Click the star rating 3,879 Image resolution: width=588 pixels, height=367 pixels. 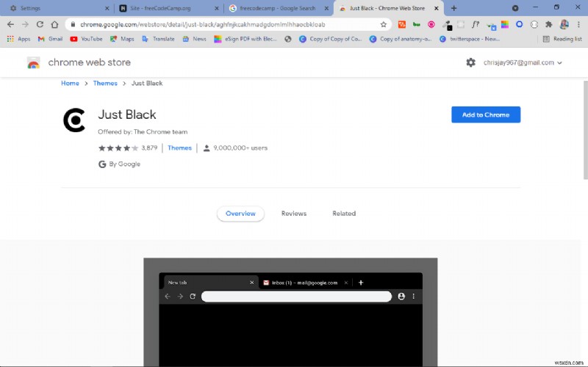(x=127, y=148)
